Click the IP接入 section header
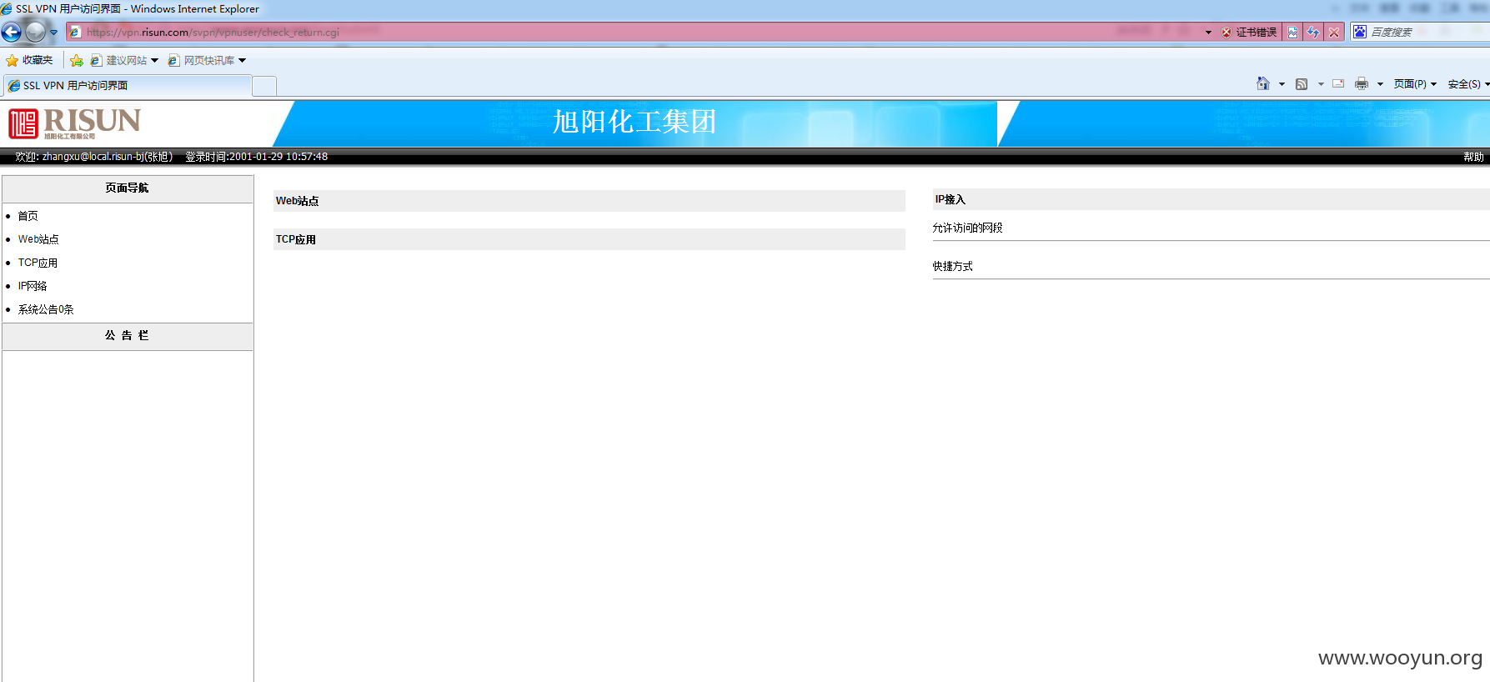The width and height of the screenshot is (1490, 682). 1211,199
